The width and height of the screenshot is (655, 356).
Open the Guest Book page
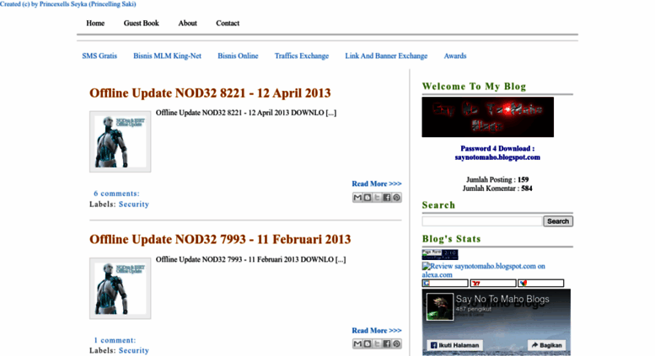[x=141, y=24]
